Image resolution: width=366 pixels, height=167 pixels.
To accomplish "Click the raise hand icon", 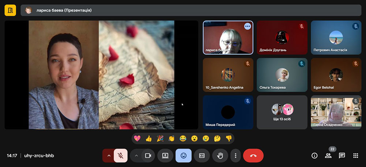I will [220, 155].
